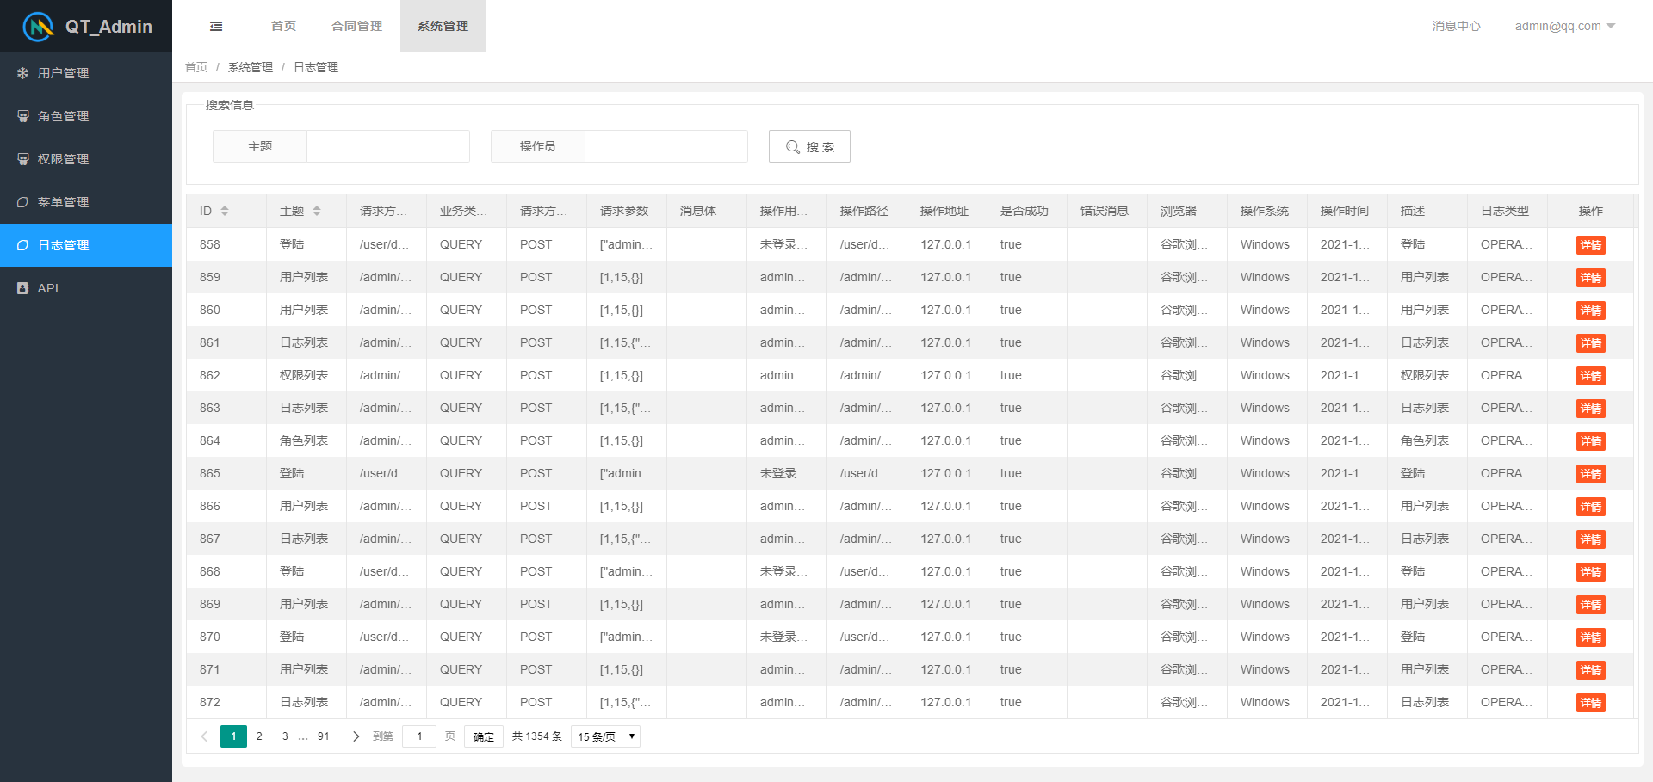Click the 确定 page jump button
Screen dimensions: 1653x782
coord(484,736)
